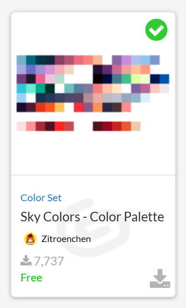Image resolution: width=186 pixels, height=308 pixels.
Task: Select the teal swatch in the top row
Action: click(x=31, y=60)
